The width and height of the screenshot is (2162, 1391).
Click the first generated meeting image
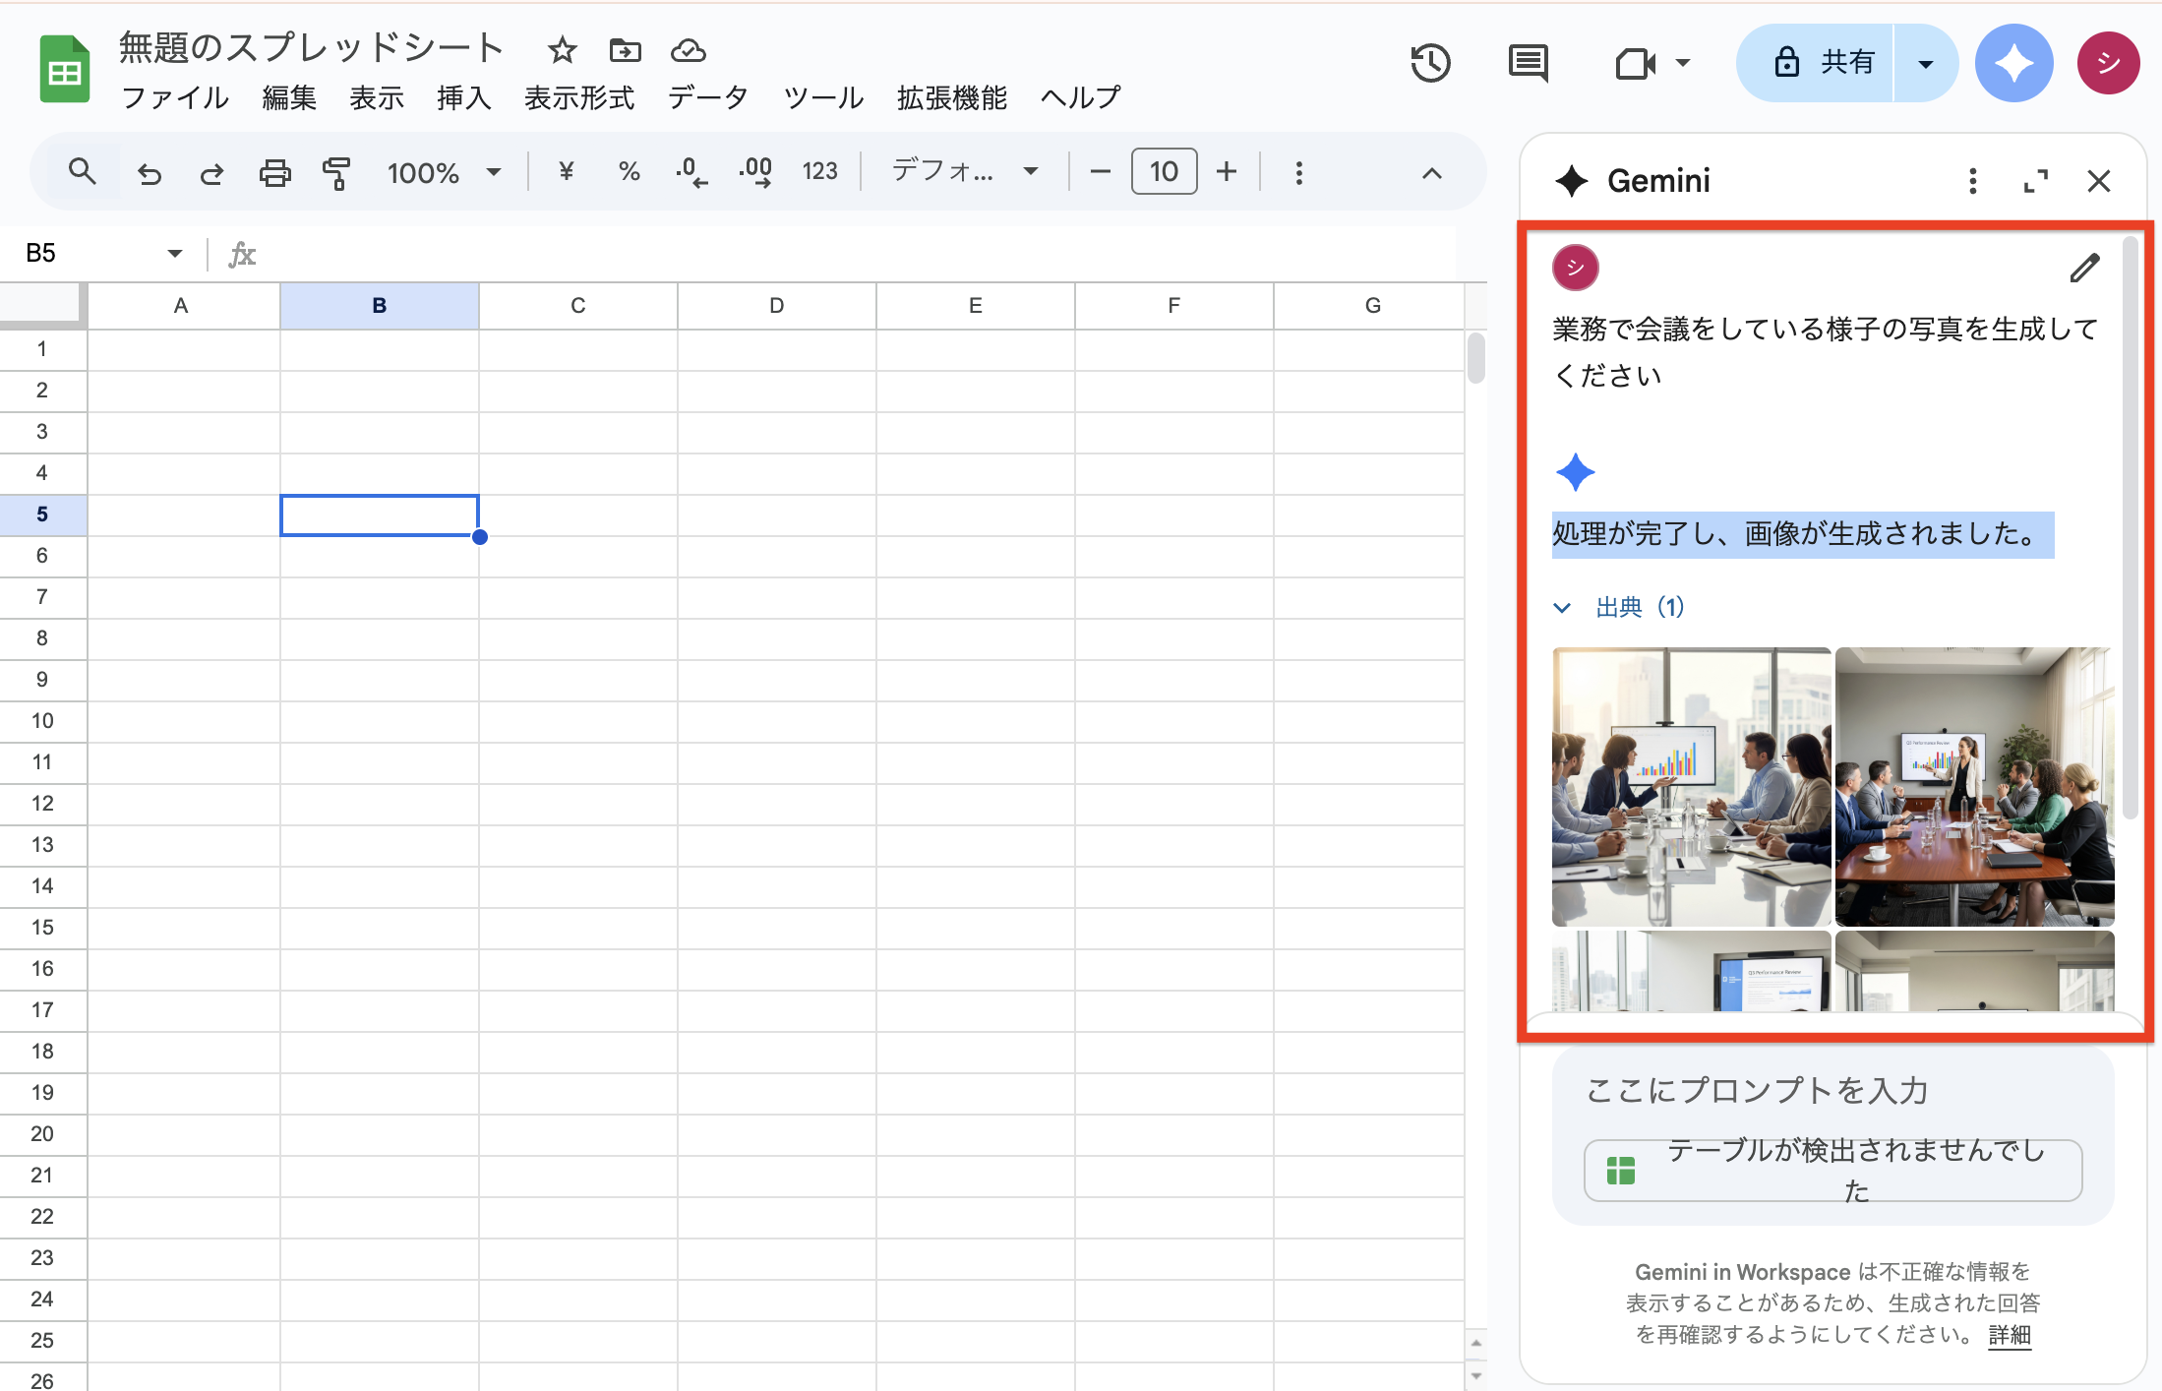[1690, 786]
